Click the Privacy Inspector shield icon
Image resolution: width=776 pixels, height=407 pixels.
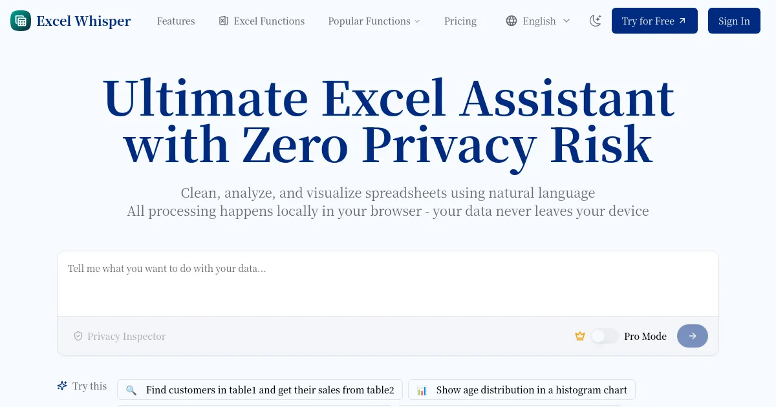click(78, 335)
